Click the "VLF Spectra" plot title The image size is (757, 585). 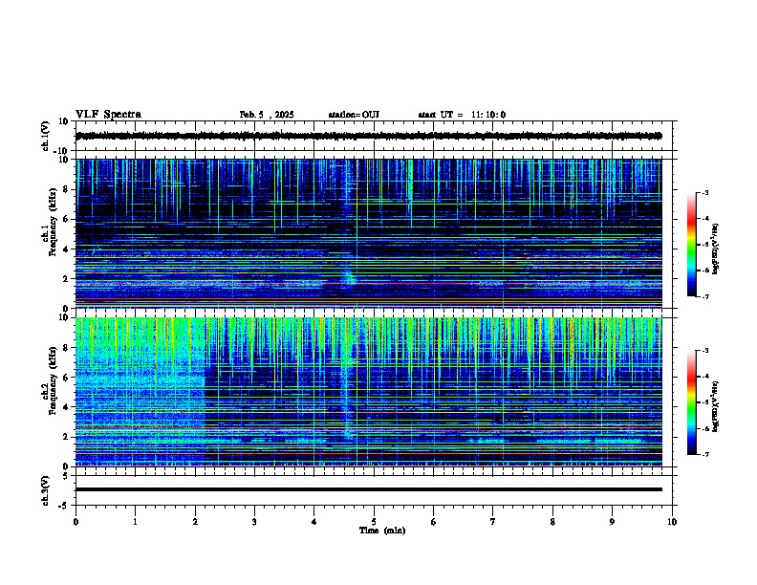coord(108,114)
